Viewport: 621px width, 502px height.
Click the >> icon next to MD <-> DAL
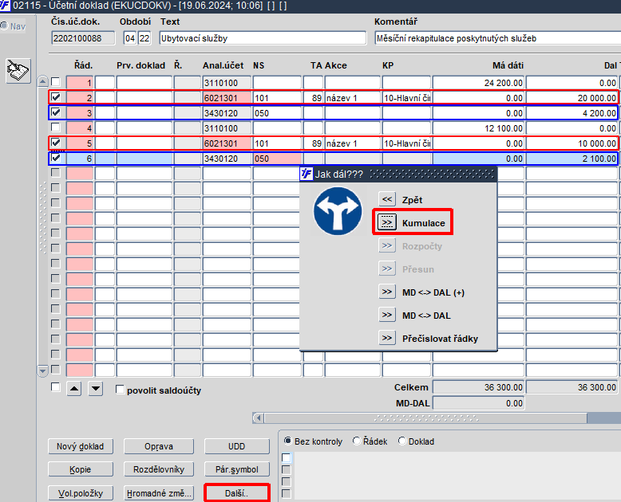pyautogui.click(x=387, y=315)
